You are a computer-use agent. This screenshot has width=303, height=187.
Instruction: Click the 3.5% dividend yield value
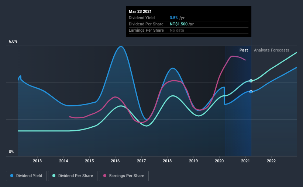[x=174, y=18]
